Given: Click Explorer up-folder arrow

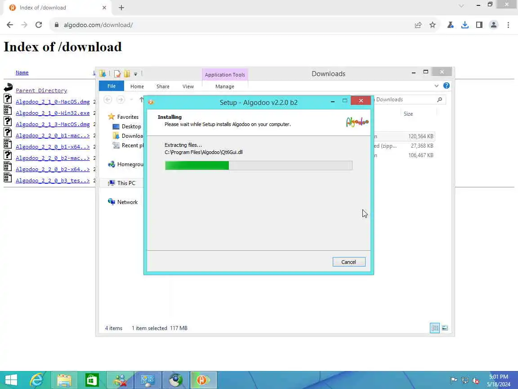Looking at the screenshot, I should (x=141, y=100).
